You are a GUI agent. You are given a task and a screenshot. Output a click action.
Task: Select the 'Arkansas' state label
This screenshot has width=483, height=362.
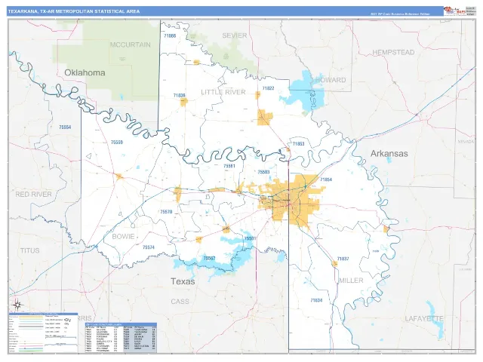coord(389,154)
